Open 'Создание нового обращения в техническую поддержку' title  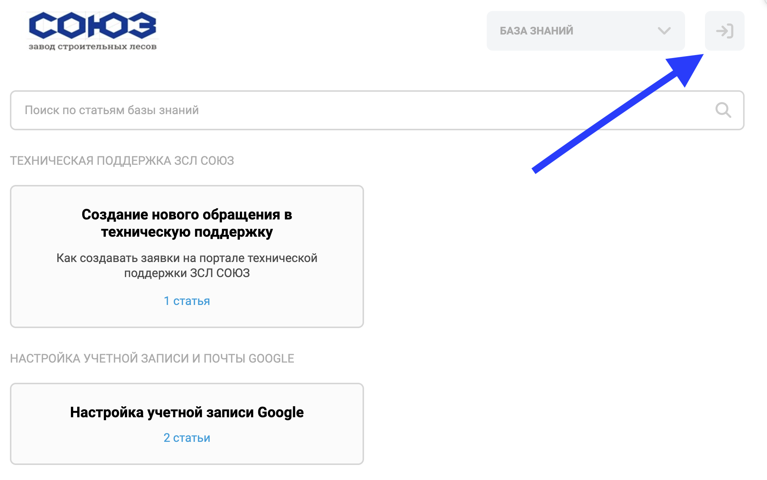187,215
